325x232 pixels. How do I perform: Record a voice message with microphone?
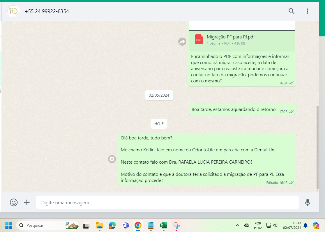pos(308,202)
